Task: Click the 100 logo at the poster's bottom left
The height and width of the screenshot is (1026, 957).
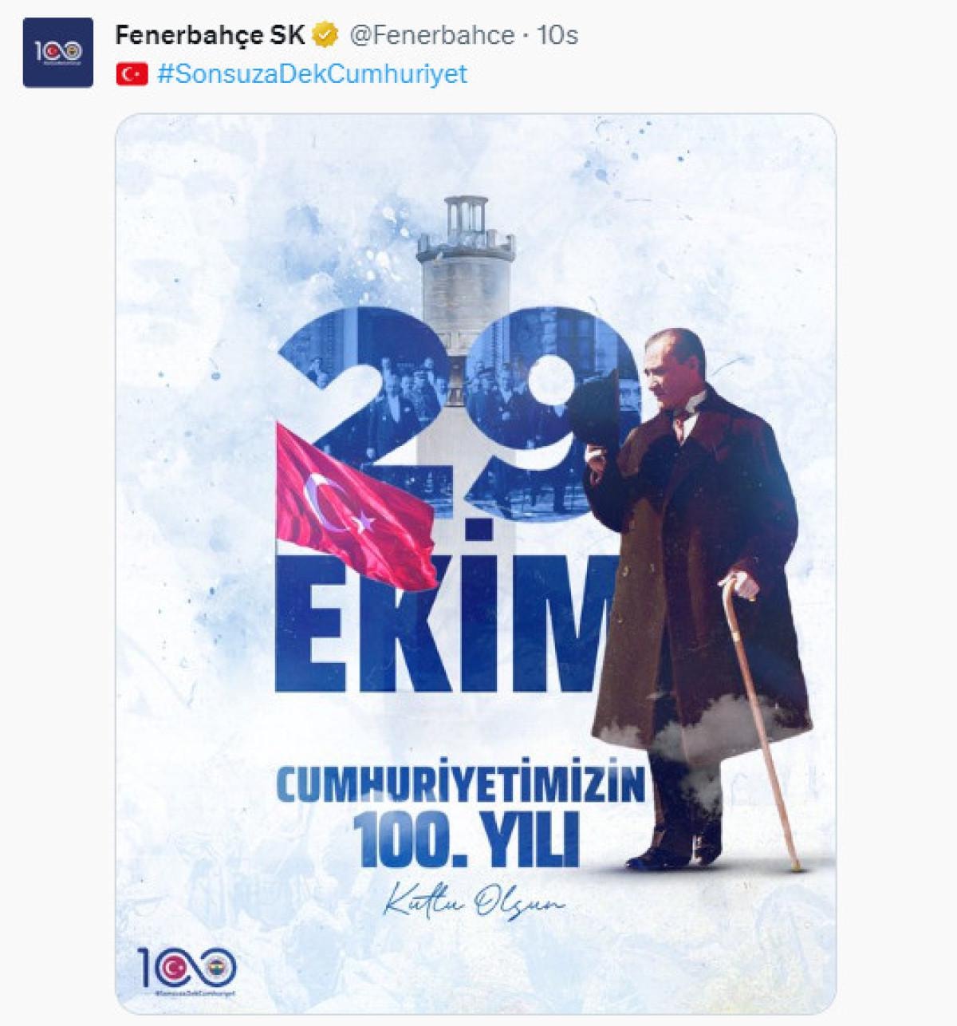Action: 187,970
